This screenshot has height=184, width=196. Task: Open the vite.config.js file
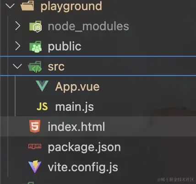(x=83, y=168)
